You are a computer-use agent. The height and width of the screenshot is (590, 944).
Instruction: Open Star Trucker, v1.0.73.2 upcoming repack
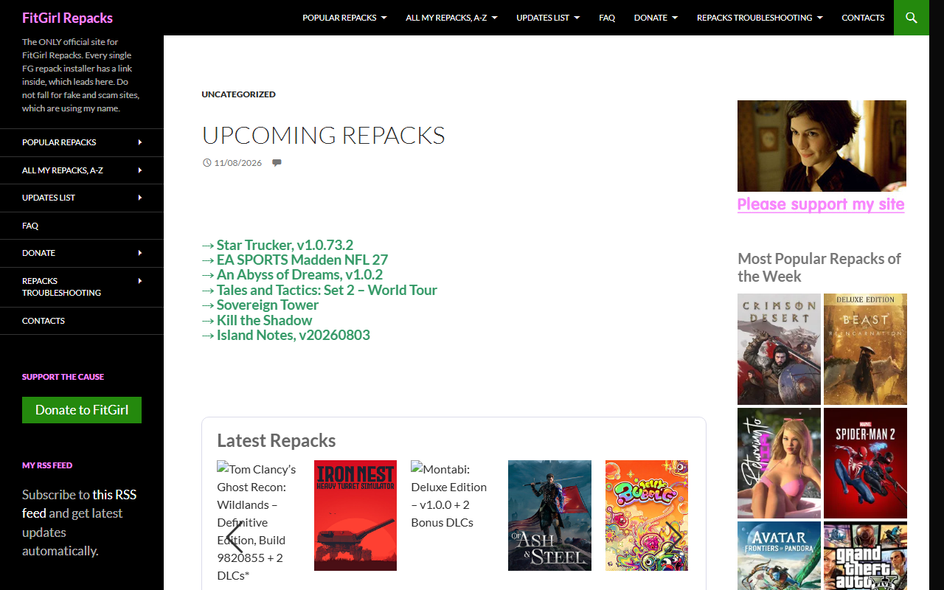click(285, 245)
